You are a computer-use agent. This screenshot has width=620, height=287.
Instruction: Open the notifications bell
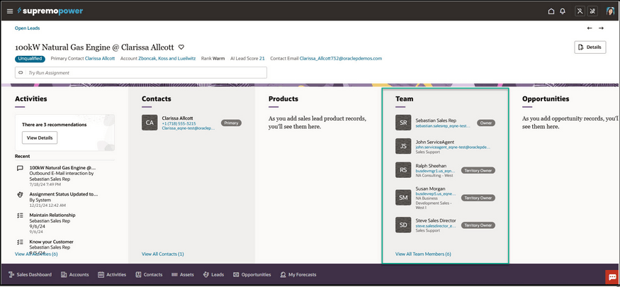click(x=563, y=11)
